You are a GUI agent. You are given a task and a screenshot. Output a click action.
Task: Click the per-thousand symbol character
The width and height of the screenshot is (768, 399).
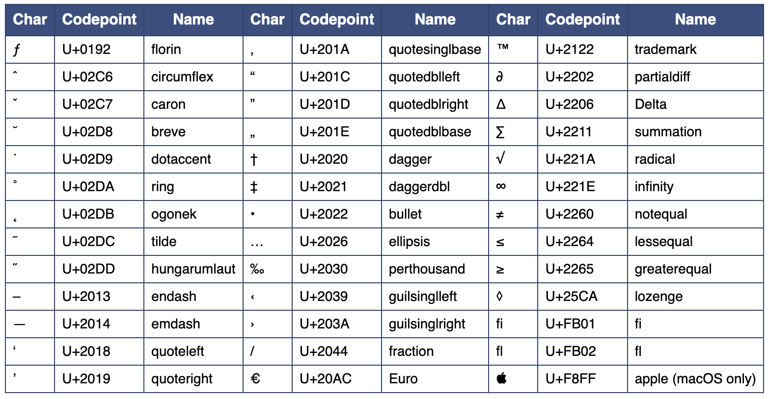click(x=257, y=269)
